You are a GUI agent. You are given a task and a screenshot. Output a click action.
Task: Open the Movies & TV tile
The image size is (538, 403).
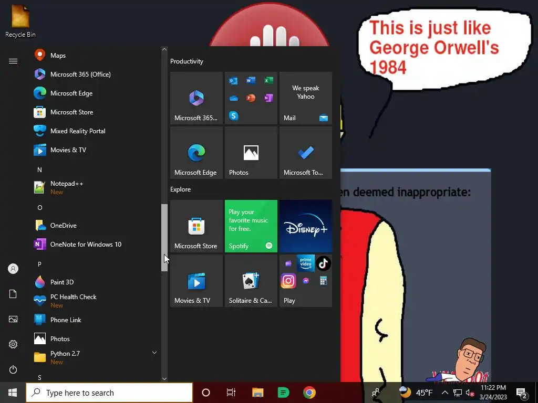pos(196,281)
